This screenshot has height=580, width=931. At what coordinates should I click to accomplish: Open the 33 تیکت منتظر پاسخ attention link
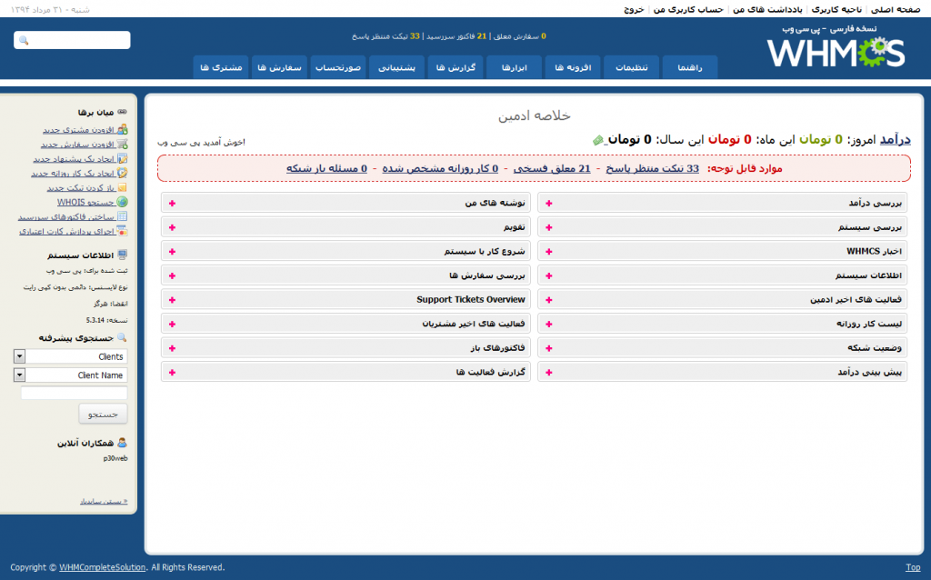[x=652, y=168]
